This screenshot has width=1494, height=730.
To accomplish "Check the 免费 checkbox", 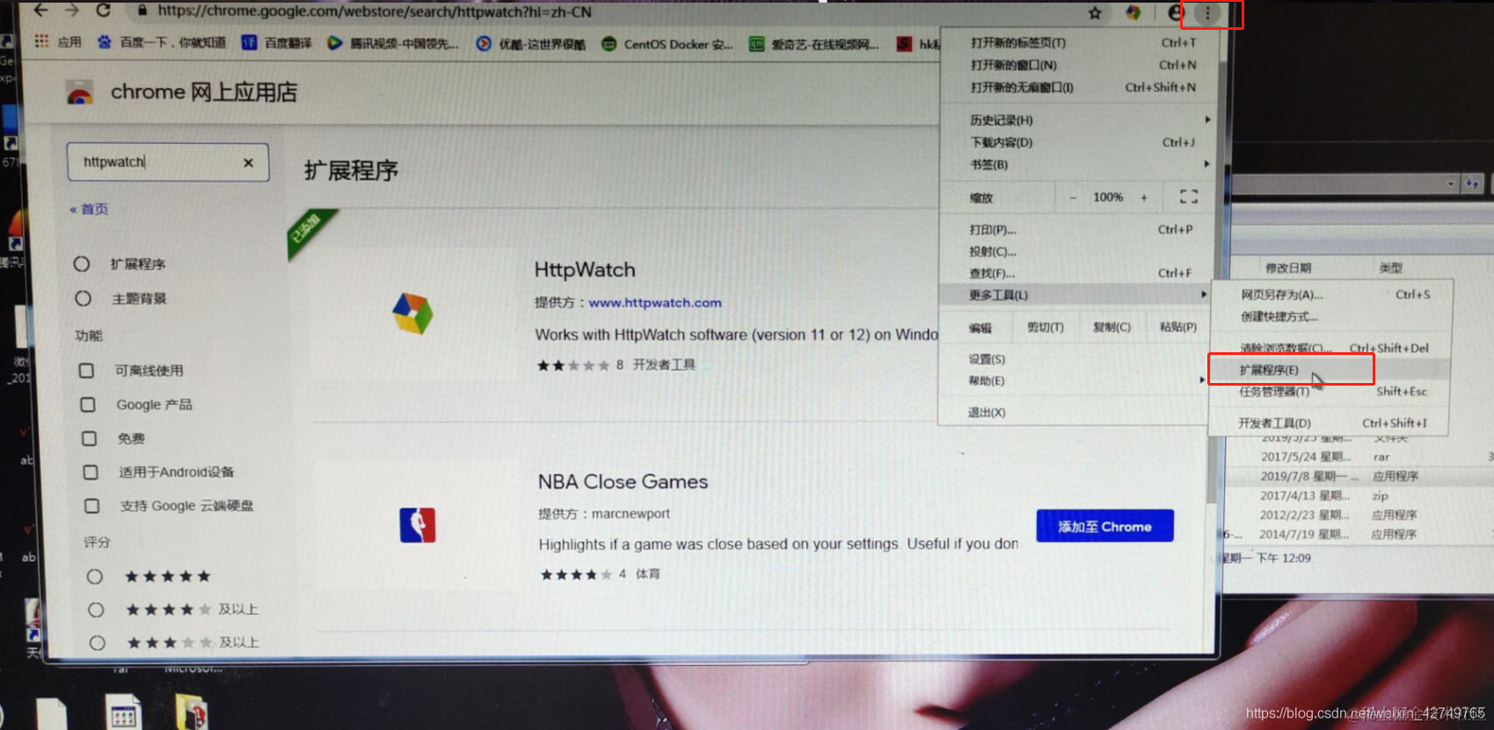I will [89, 438].
